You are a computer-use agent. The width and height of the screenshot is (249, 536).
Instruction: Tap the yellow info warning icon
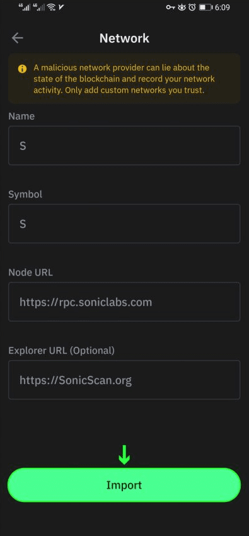click(x=22, y=69)
